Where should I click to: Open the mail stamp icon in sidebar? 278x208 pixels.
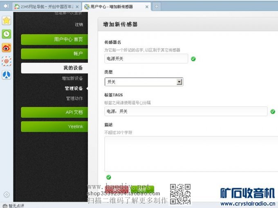coord(7,61)
